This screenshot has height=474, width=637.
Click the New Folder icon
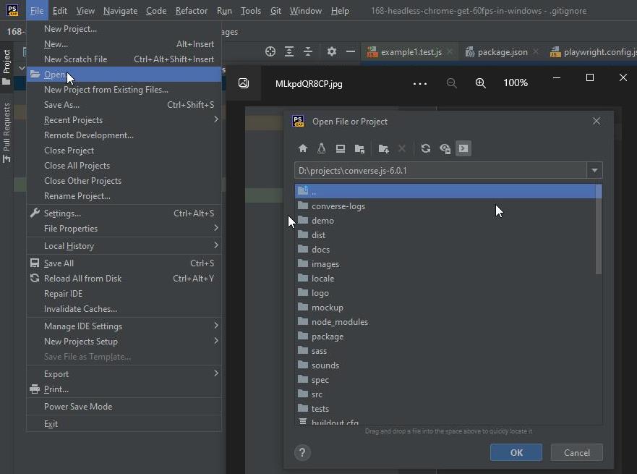[383, 148]
